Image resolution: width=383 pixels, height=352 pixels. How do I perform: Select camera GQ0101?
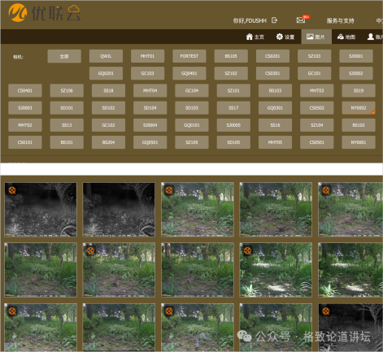[192, 125]
